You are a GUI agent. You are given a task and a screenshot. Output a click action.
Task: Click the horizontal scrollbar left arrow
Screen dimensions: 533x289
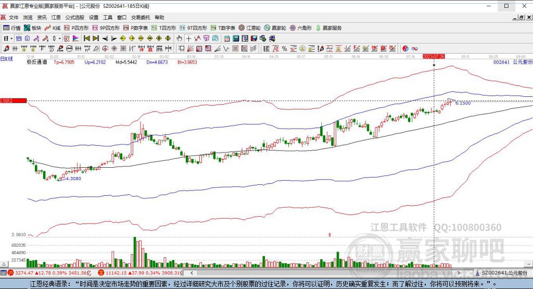point(192,273)
